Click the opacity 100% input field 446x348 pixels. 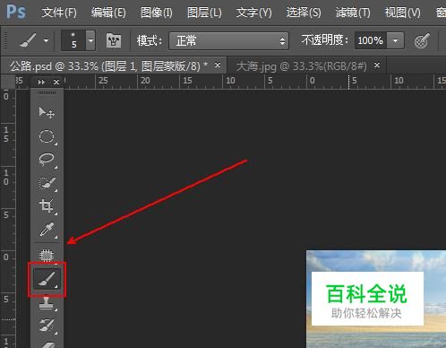click(371, 40)
